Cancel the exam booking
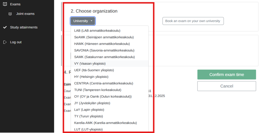The image size is (261, 133). (227, 86)
